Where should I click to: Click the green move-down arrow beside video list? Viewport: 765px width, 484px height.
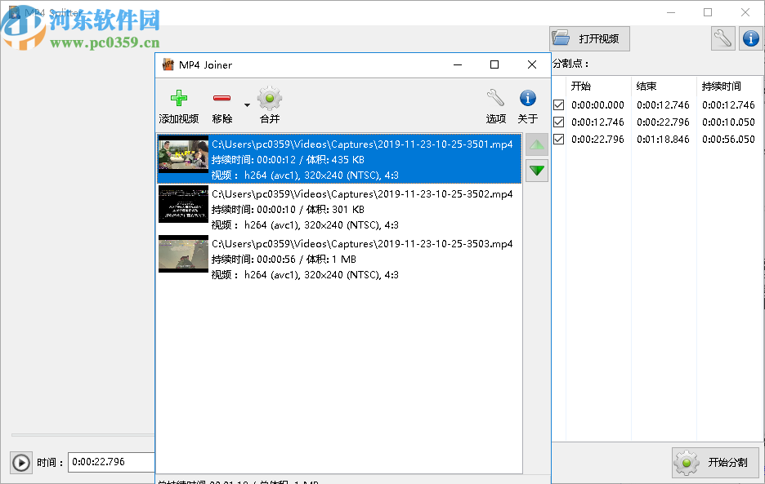pyautogui.click(x=536, y=171)
